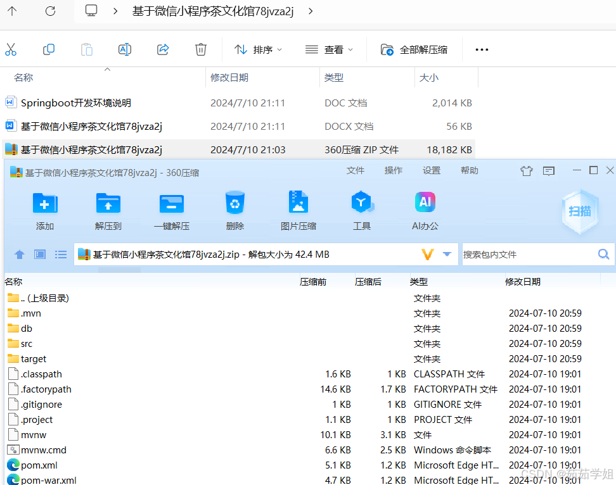The image size is (616, 485).
Task: Click the This PC monitor icon in the address bar
Action: (x=91, y=11)
